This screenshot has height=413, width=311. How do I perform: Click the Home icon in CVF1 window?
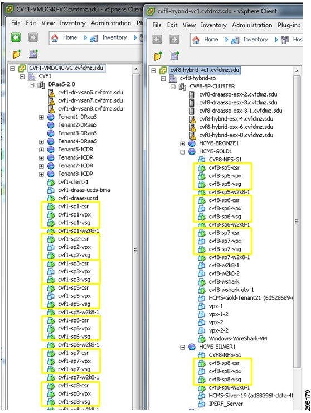click(x=55, y=38)
